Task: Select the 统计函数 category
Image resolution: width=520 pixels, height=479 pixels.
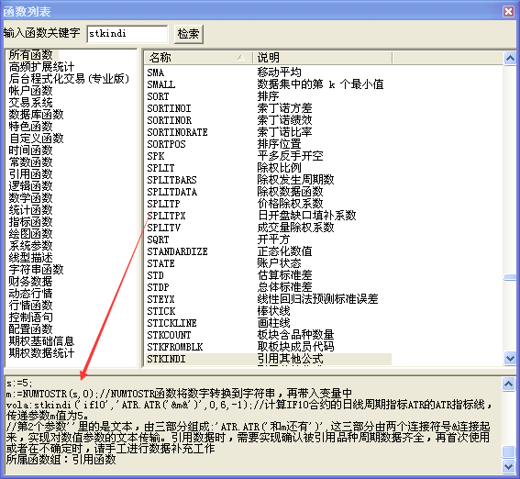Action: [31, 210]
